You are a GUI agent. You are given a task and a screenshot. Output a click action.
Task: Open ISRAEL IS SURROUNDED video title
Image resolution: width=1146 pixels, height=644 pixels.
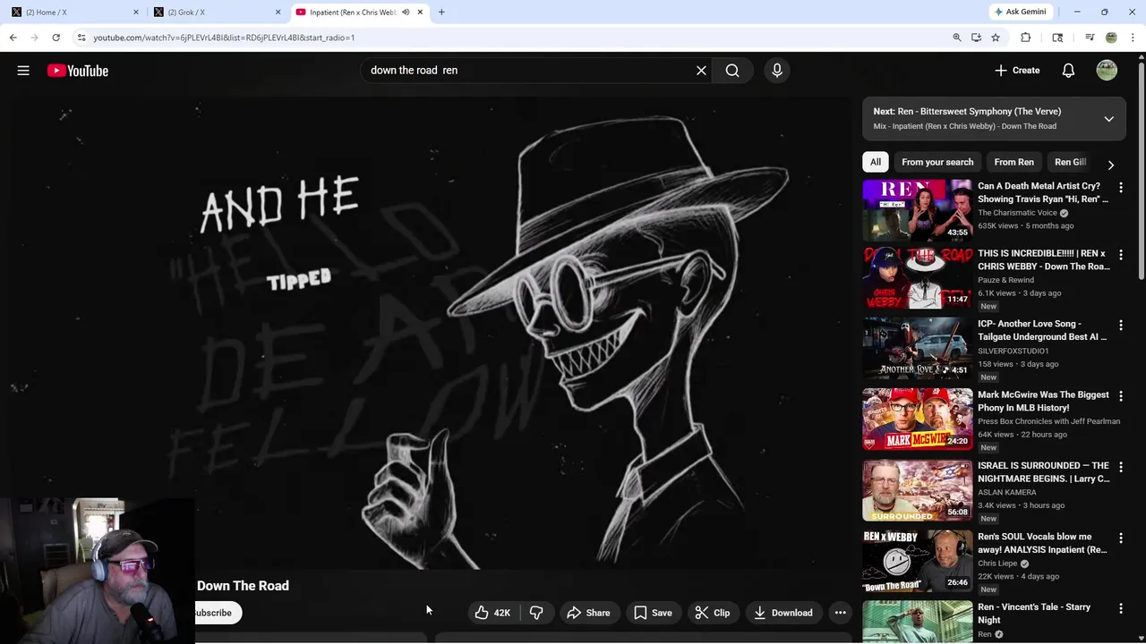(1043, 472)
